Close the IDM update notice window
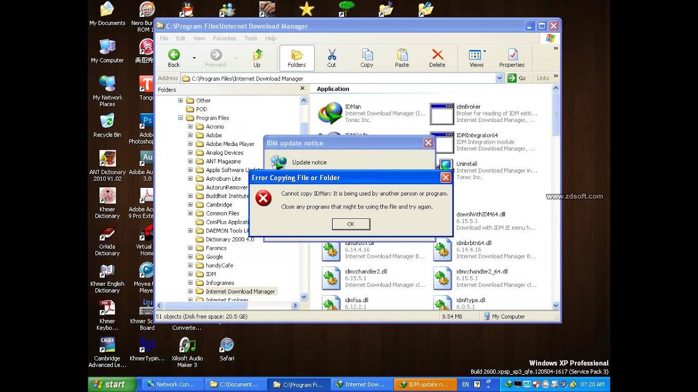Image resolution: width=698 pixels, height=392 pixels. [429, 143]
